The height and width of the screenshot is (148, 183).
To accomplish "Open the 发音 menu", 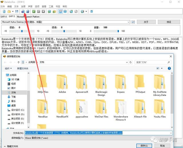I will click(x=23, y=6).
